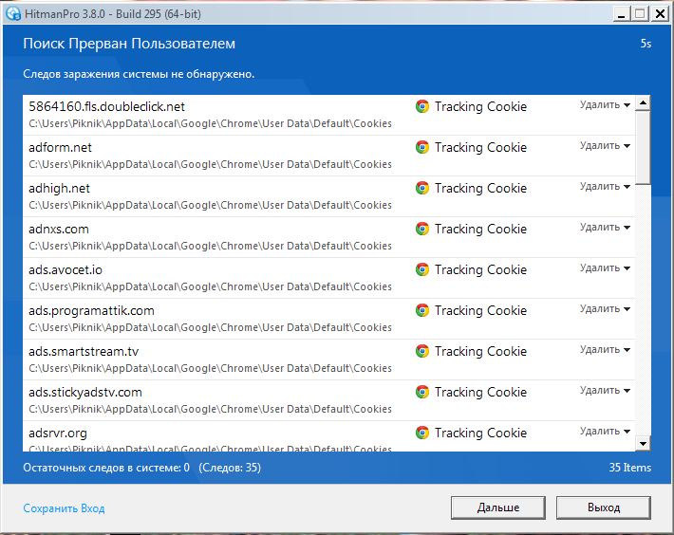Click scrollbar down arrow in results list

click(643, 444)
